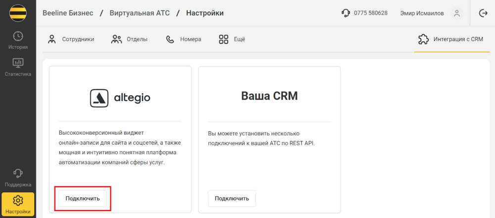The height and width of the screenshot is (218, 495).
Task: Switch to the Номера tab
Action: point(184,40)
